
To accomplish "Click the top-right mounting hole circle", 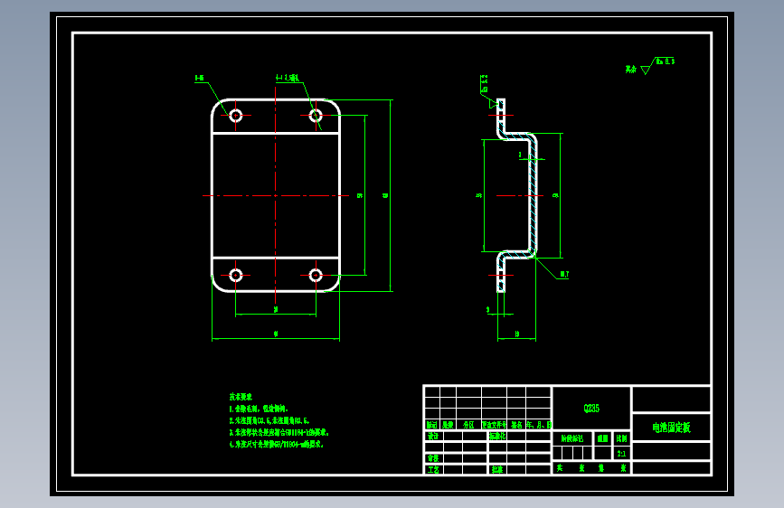I will pyautogui.click(x=316, y=116).
